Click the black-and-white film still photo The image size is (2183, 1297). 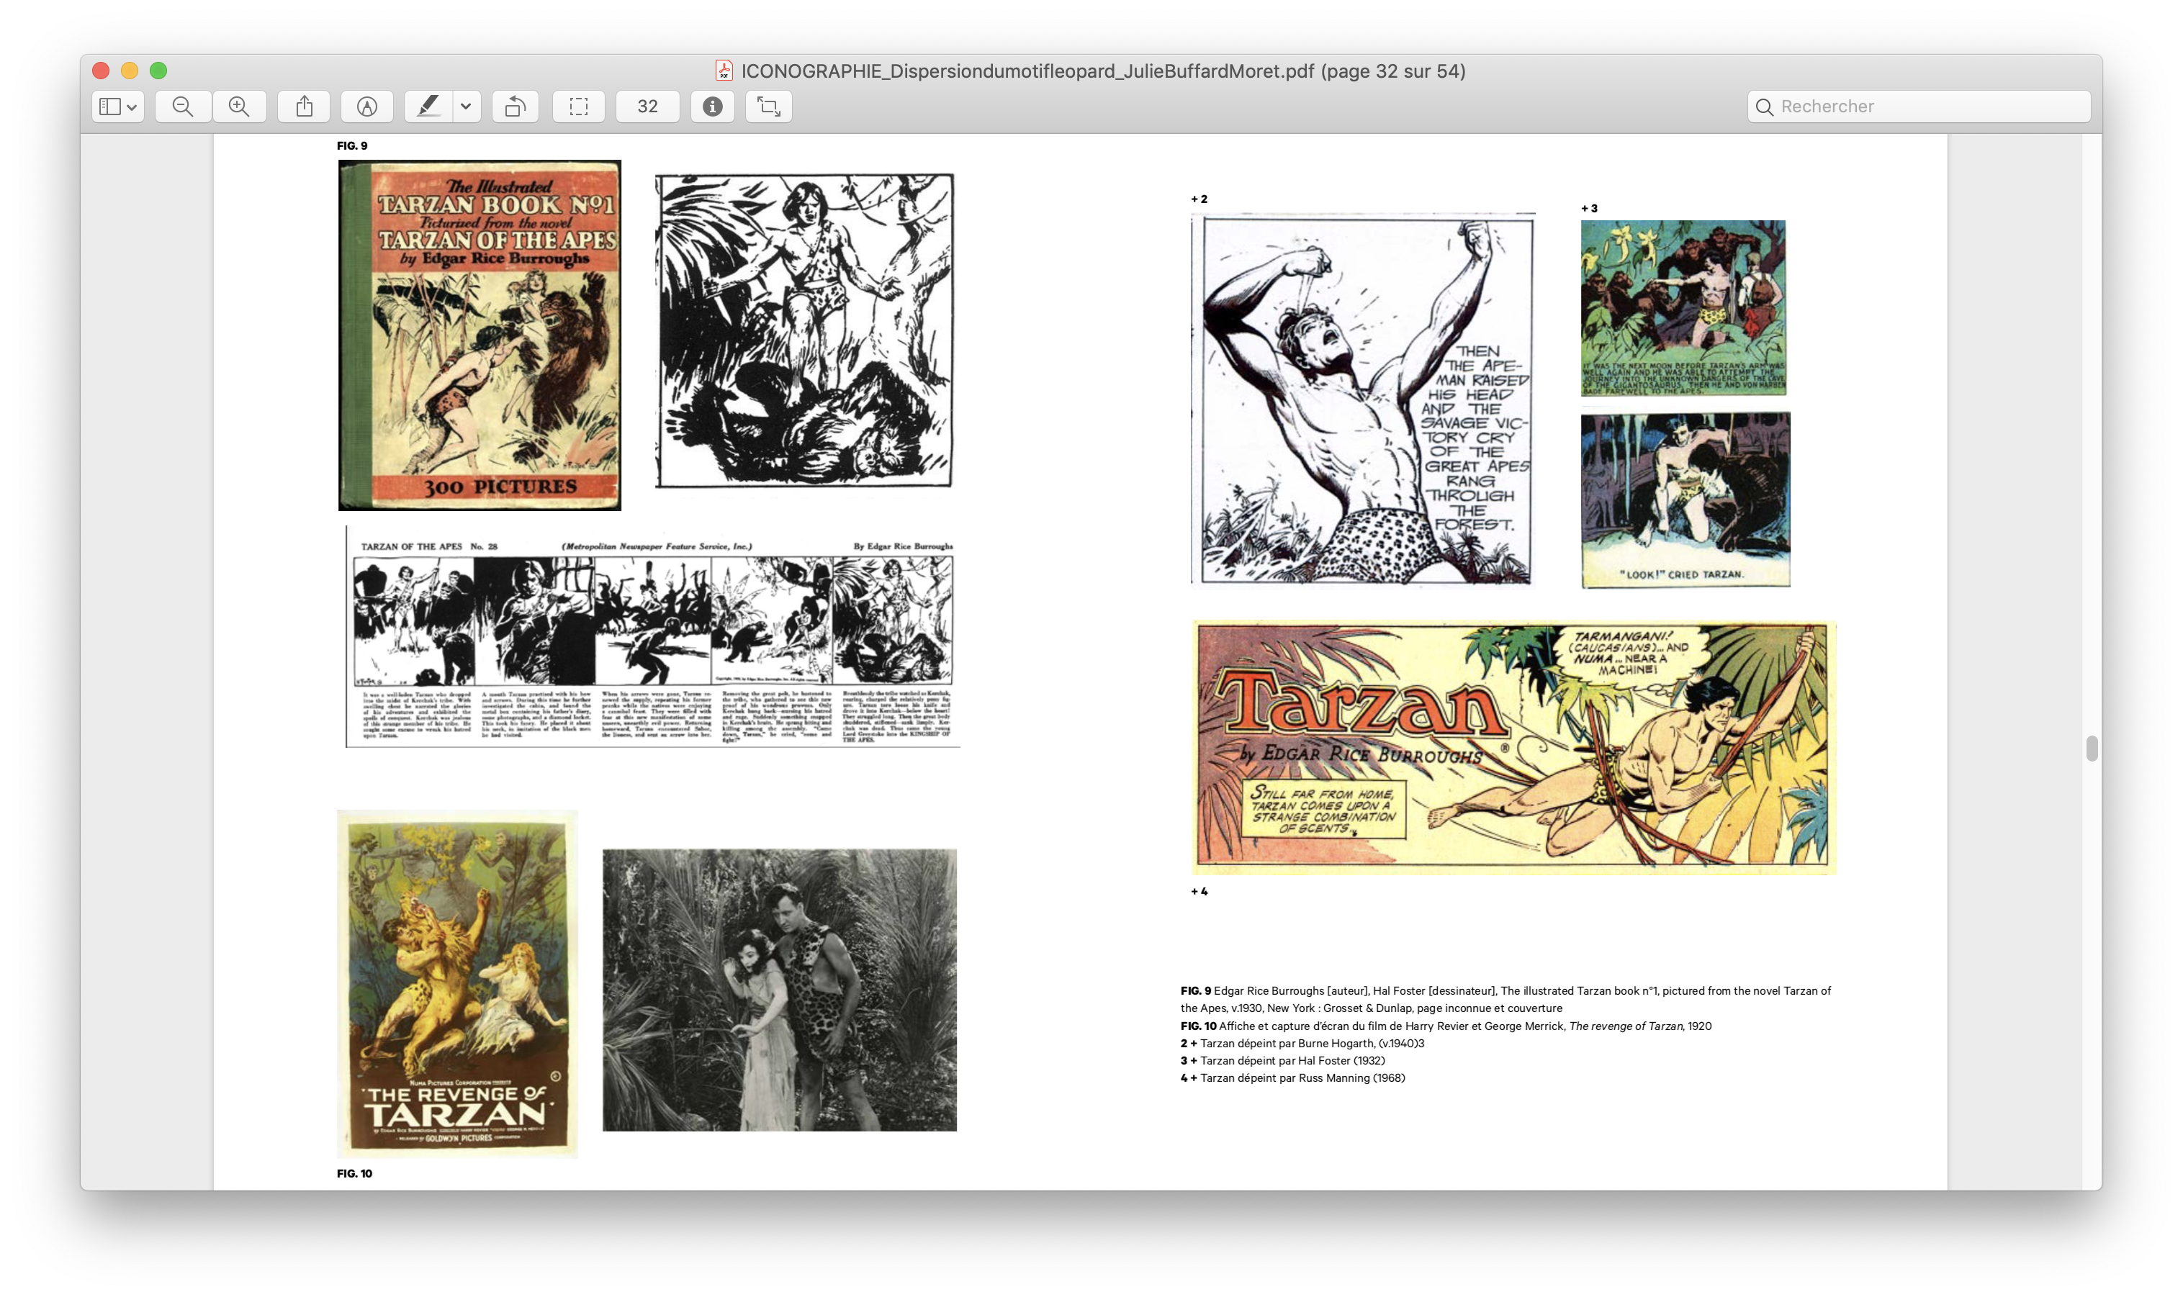click(780, 990)
